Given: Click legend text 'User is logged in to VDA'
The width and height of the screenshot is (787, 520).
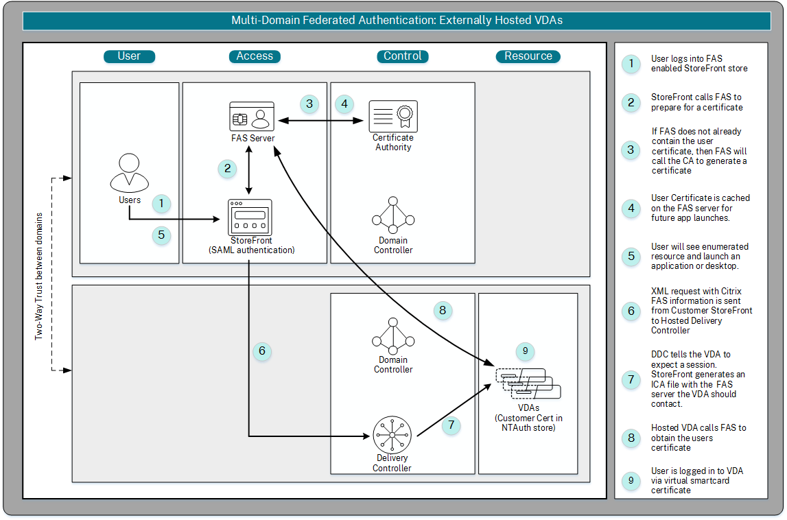Looking at the screenshot, I should tap(697, 480).
